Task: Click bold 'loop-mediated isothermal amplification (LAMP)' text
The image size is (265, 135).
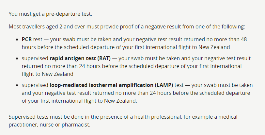Action: tap(111, 85)
